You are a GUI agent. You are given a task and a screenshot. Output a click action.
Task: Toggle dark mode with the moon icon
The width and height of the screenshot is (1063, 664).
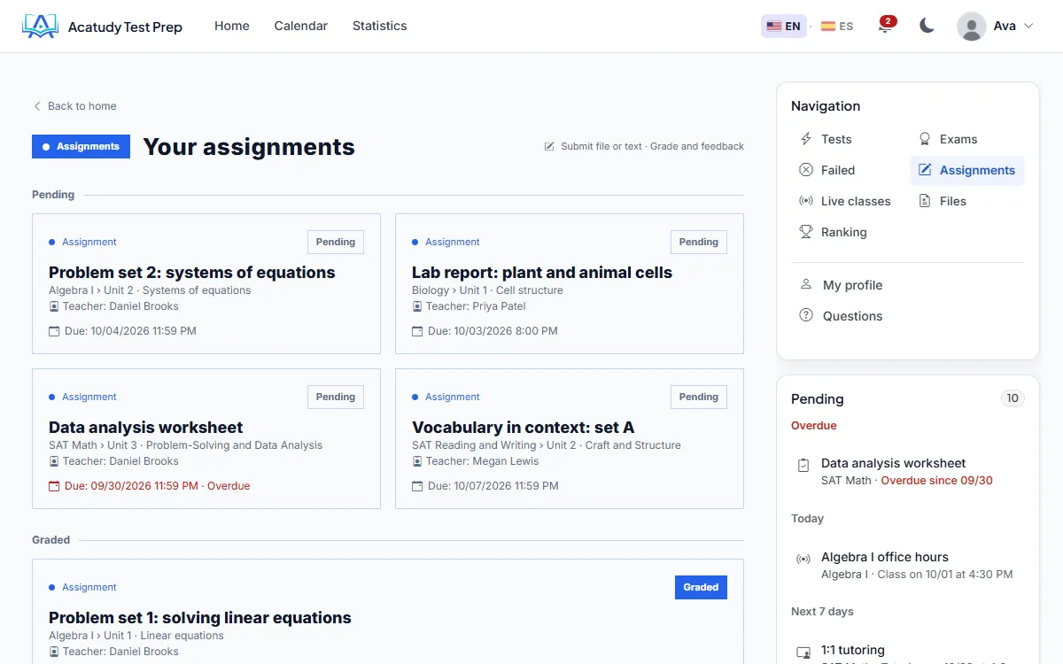click(927, 26)
